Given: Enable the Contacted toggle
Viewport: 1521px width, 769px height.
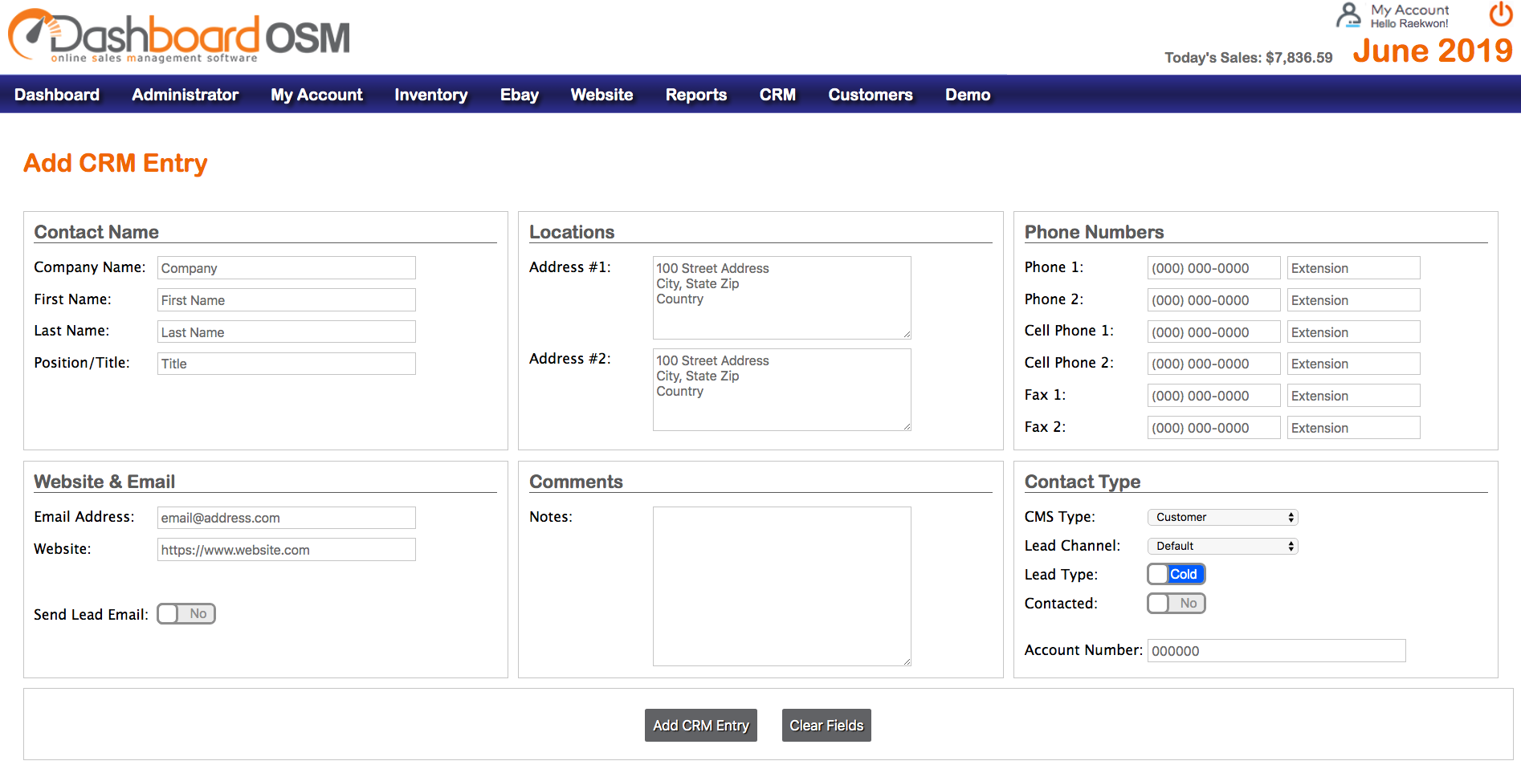Looking at the screenshot, I should (x=1176, y=603).
